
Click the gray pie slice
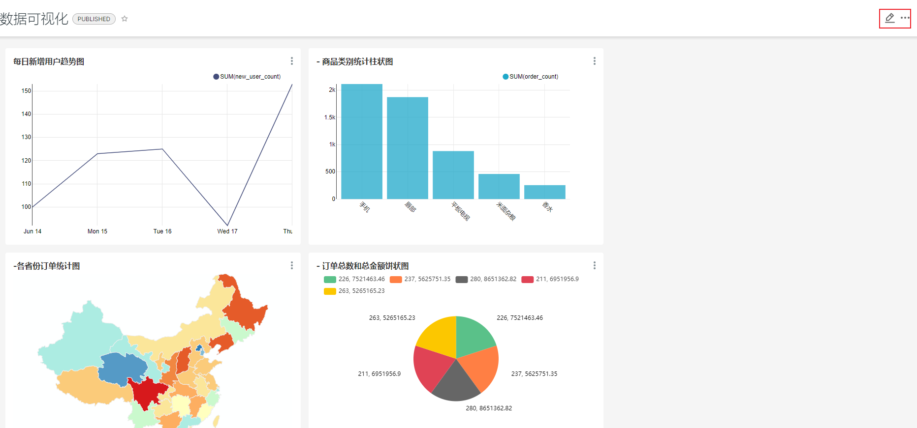point(455,384)
